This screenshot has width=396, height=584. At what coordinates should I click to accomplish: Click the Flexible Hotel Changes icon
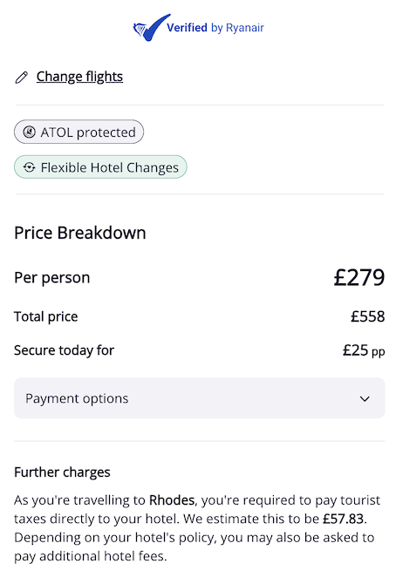(x=29, y=167)
